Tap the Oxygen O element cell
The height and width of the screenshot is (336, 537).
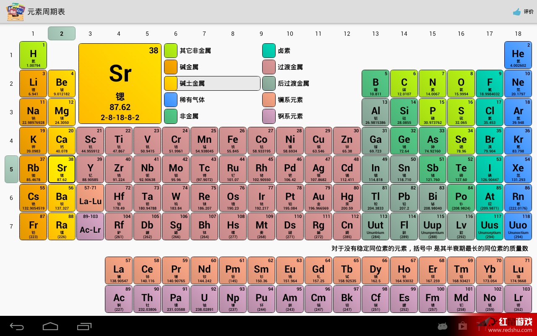pyautogui.click(x=461, y=84)
